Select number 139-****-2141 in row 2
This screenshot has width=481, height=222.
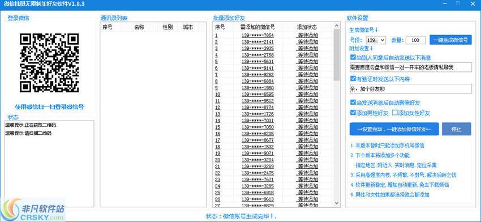point(257,42)
